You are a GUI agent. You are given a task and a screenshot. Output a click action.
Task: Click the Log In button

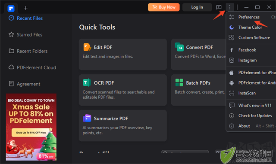(x=197, y=7)
